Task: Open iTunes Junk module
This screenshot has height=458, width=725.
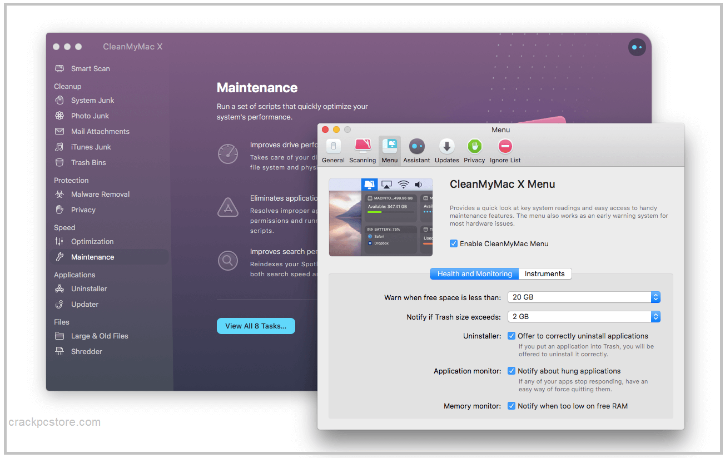Action: pyautogui.click(x=83, y=147)
